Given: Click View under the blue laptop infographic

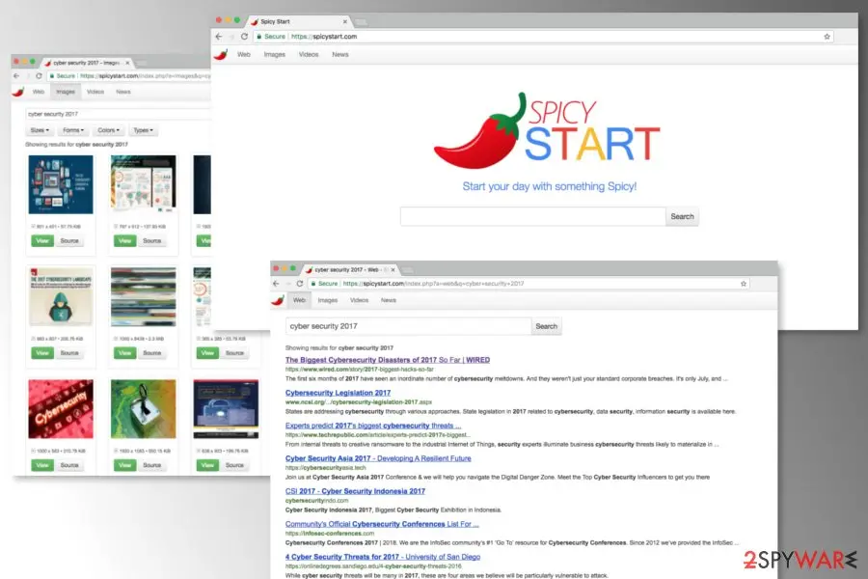Looking at the screenshot, I should (42, 241).
